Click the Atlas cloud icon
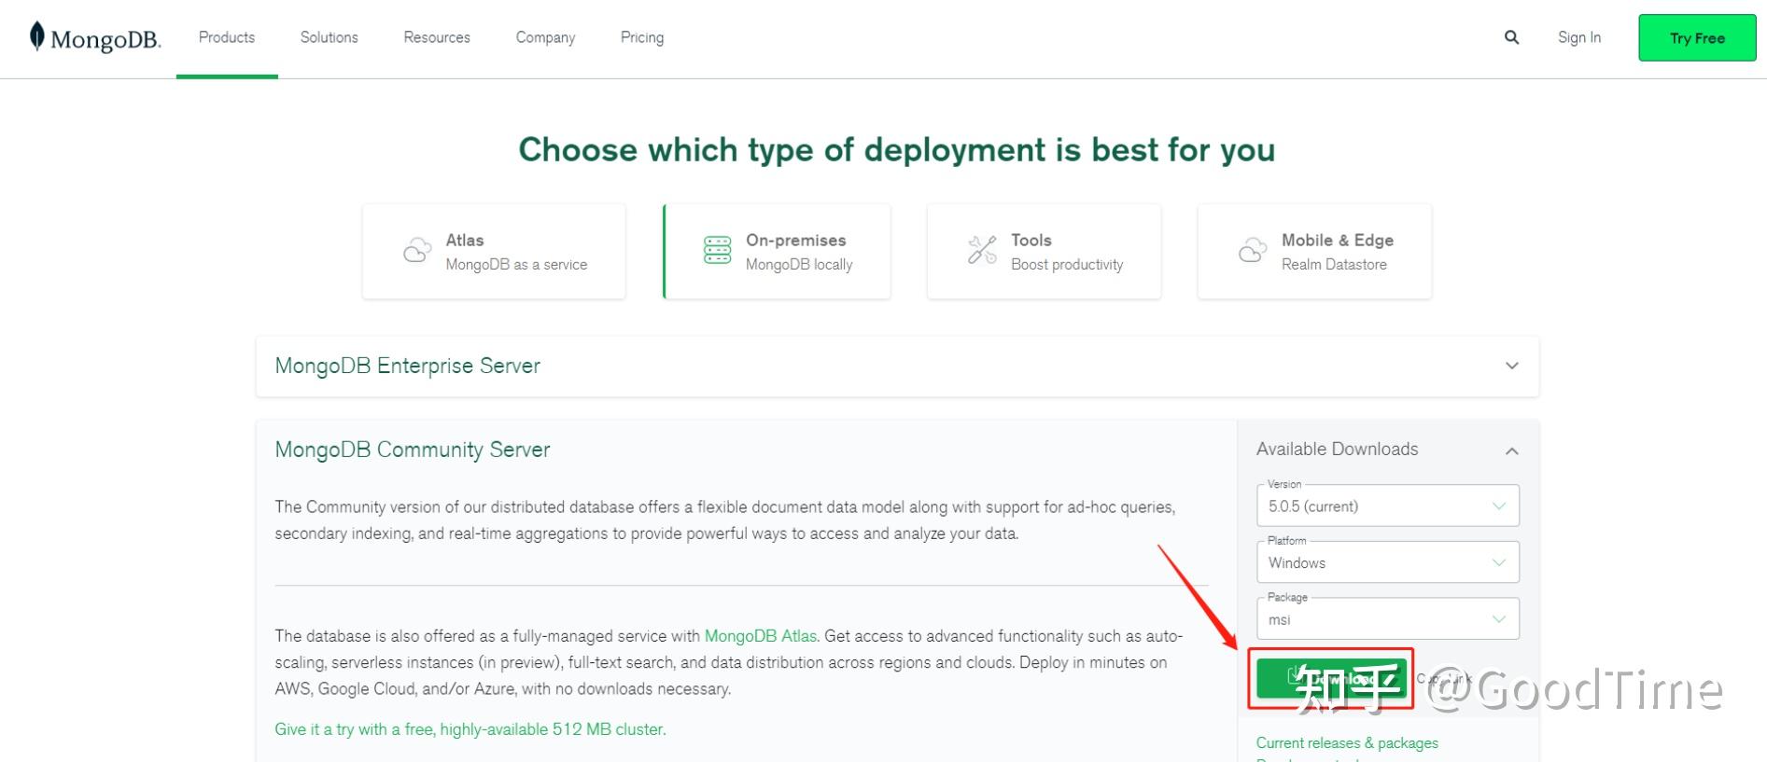This screenshot has width=1767, height=762. (417, 250)
